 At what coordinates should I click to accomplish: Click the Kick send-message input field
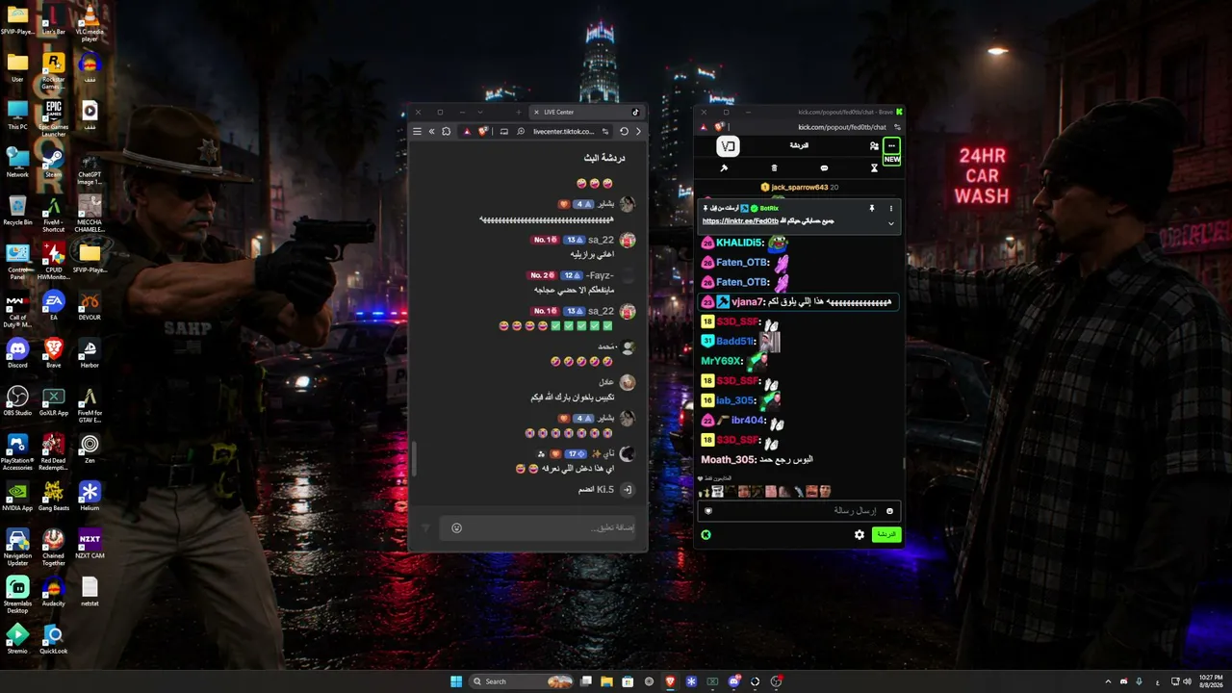799,511
